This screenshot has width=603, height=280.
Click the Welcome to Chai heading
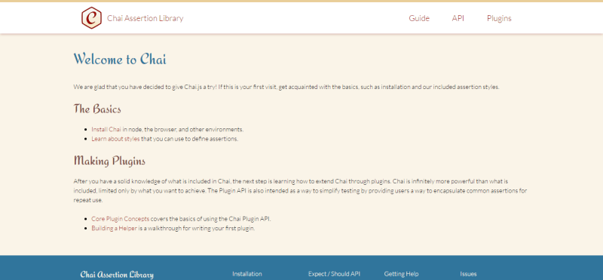[x=120, y=60]
